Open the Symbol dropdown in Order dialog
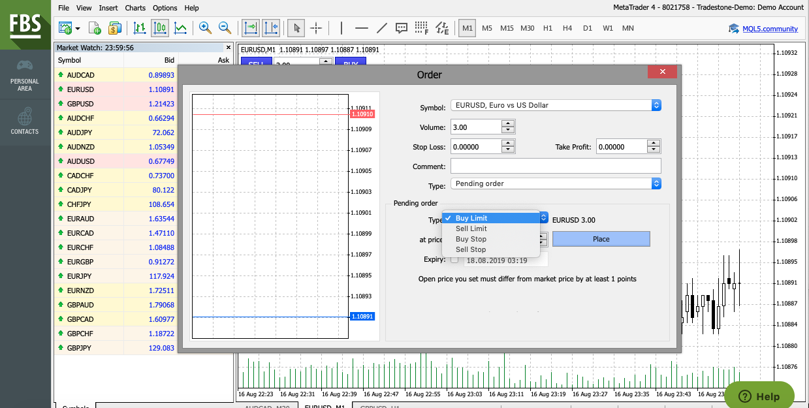Screen dimensions: 809x408 point(556,105)
